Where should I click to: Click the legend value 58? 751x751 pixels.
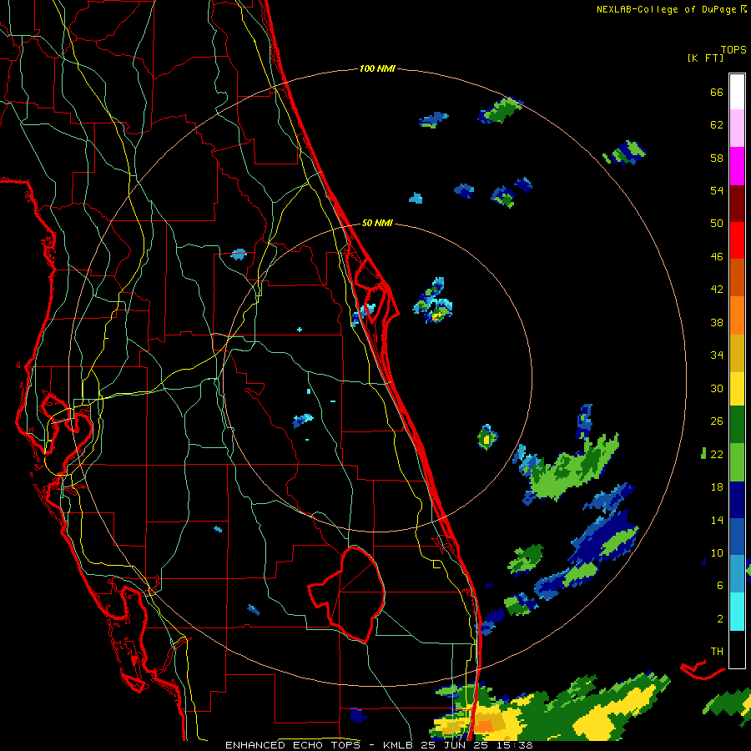click(717, 158)
